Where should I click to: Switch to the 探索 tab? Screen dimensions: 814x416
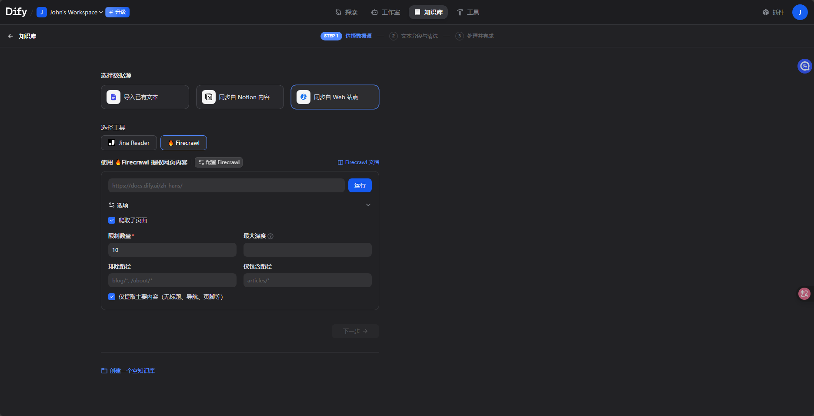coord(347,12)
